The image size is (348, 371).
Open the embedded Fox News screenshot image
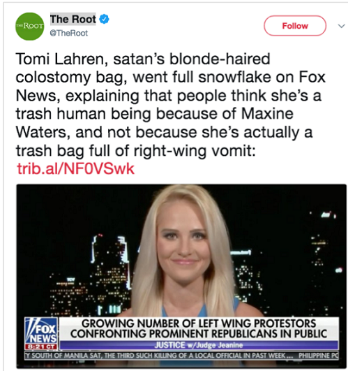coord(181,276)
